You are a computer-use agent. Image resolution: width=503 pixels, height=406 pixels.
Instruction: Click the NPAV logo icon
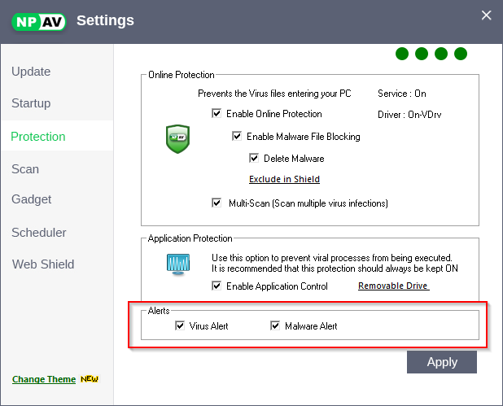pyautogui.click(x=39, y=20)
